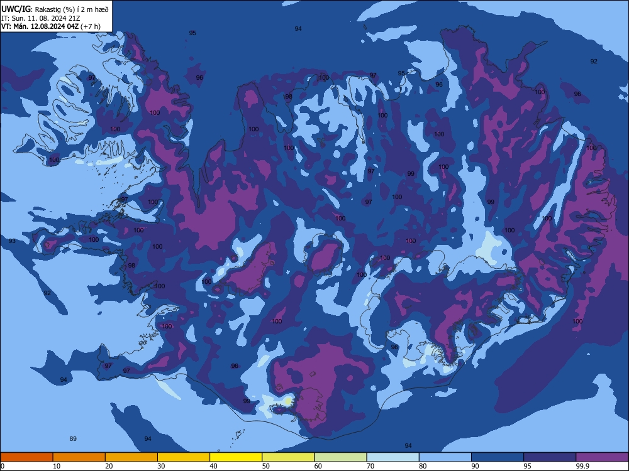Click the '60' legend scale label
The height and width of the screenshot is (471, 629).
[318, 466]
